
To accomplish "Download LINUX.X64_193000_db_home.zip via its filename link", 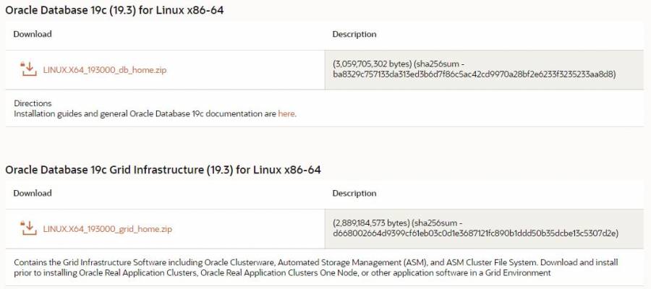I will [105, 70].
